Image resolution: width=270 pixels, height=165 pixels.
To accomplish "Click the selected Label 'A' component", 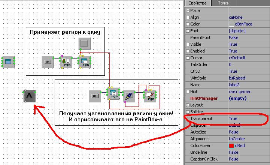I will [30, 96].
